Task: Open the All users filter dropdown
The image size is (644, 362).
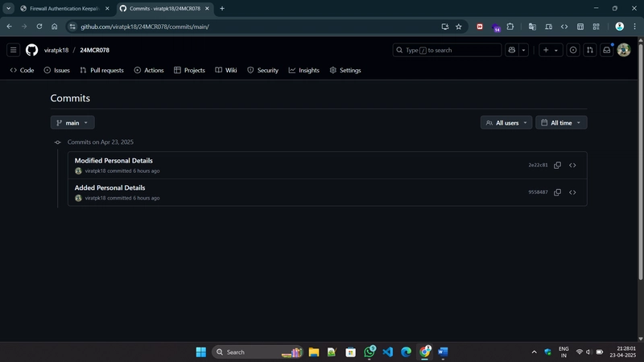Action: (506, 123)
